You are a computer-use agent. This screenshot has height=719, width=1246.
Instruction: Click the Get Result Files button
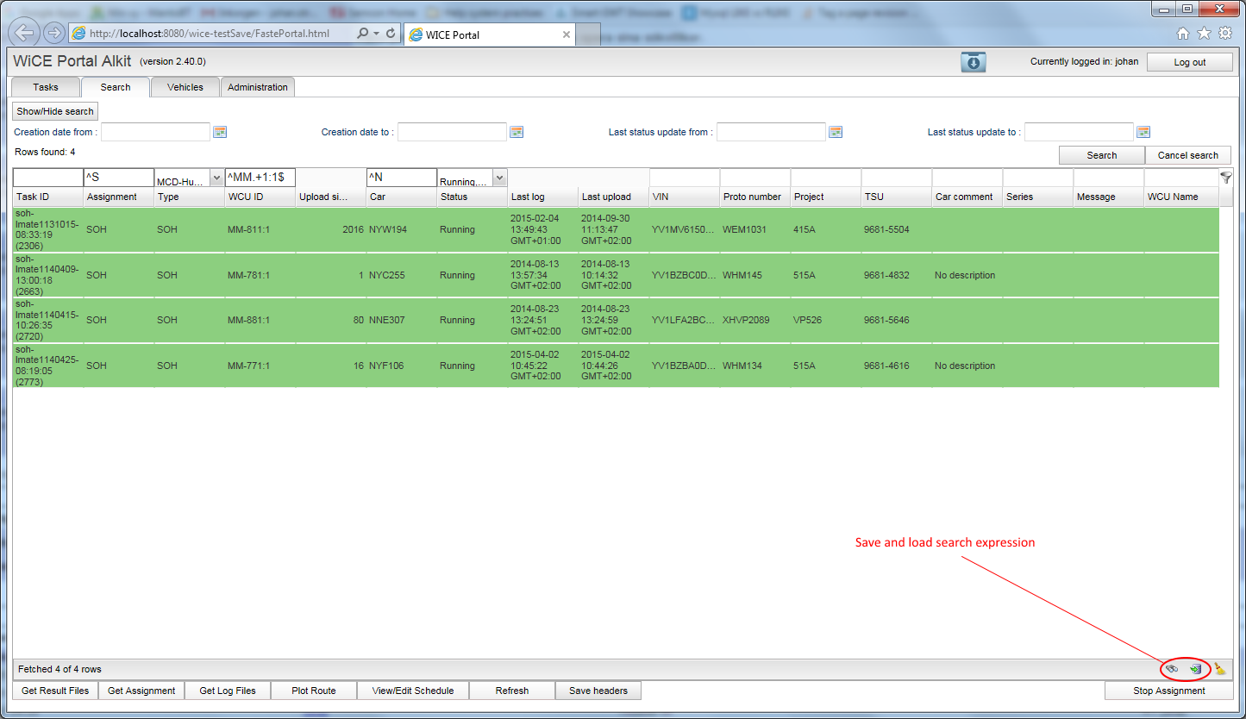click(55, 691)
